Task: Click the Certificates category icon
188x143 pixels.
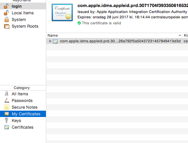Action: click(7, 127)
